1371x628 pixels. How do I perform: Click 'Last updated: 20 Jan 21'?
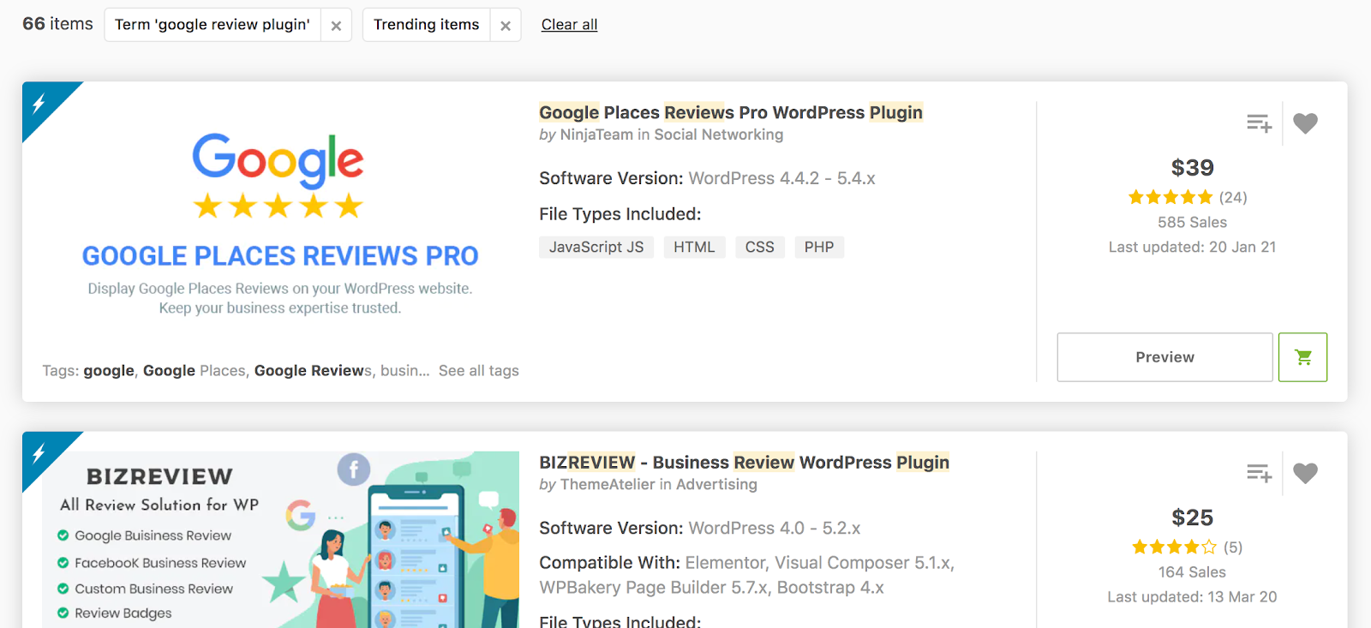point(1192,247)
